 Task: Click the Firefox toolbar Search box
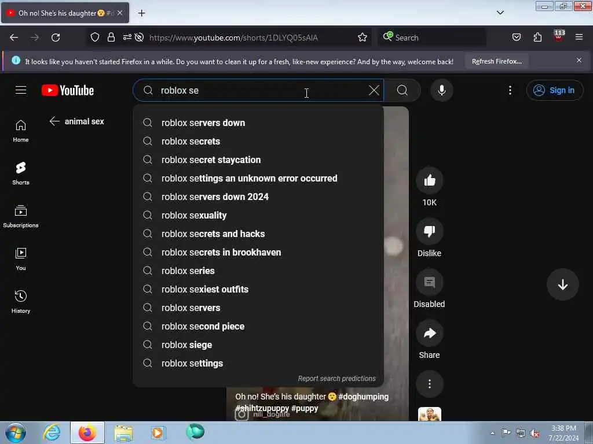431,38
